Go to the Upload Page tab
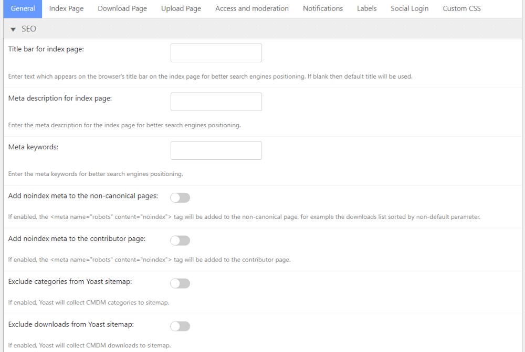525x352 pixels. coord(181,8)
